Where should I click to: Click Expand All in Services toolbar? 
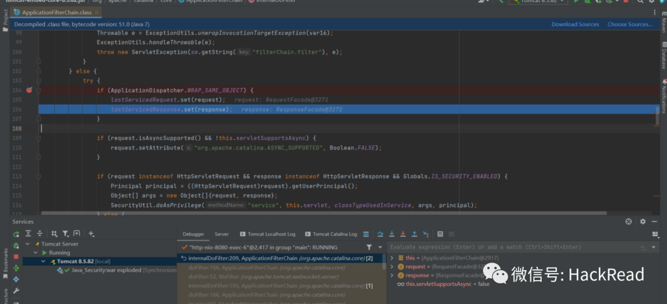(x=28, y=234)
